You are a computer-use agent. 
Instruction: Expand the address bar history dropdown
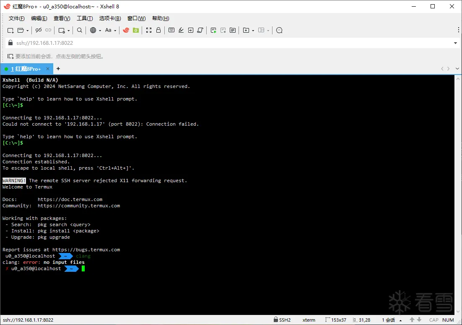pos(456,43)
